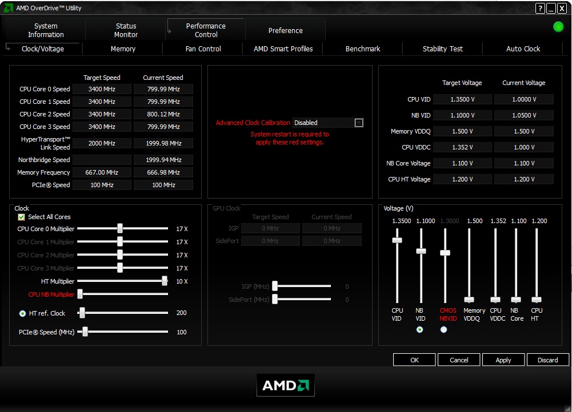572x412 pixels.
Task: Click the Cancel button
Action: 459,360
